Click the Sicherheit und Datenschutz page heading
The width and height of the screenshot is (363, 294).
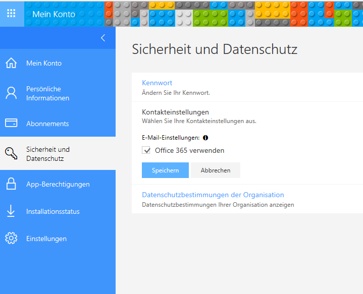(215, 49)
